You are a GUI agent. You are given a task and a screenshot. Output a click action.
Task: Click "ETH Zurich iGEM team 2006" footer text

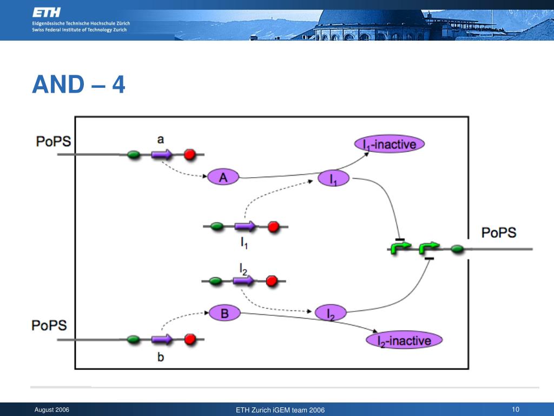pyautogui.click(x=280, y=410)
